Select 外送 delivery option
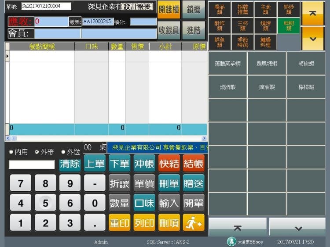Viewport: 330px width, 247px height. click(x=70, y=152)
